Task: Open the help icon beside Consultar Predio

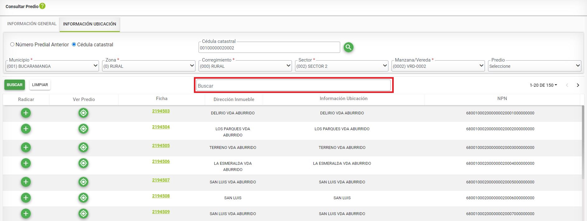Action: pos(42,6)
